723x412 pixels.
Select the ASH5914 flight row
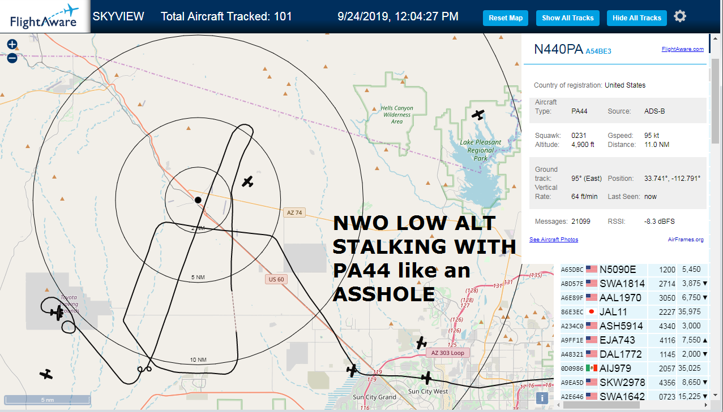coord(635,326)
